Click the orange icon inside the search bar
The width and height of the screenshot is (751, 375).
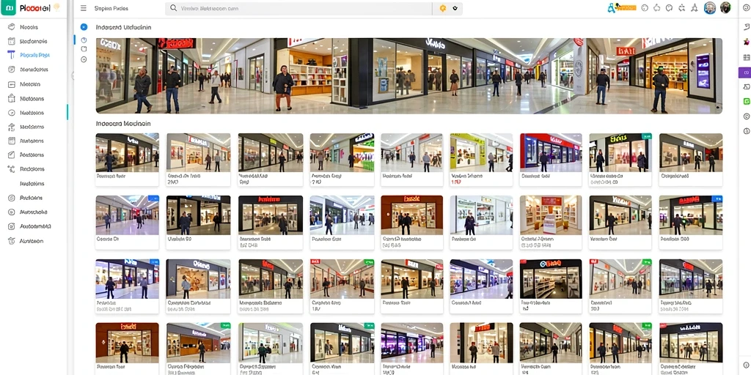(x=442, y=8)
